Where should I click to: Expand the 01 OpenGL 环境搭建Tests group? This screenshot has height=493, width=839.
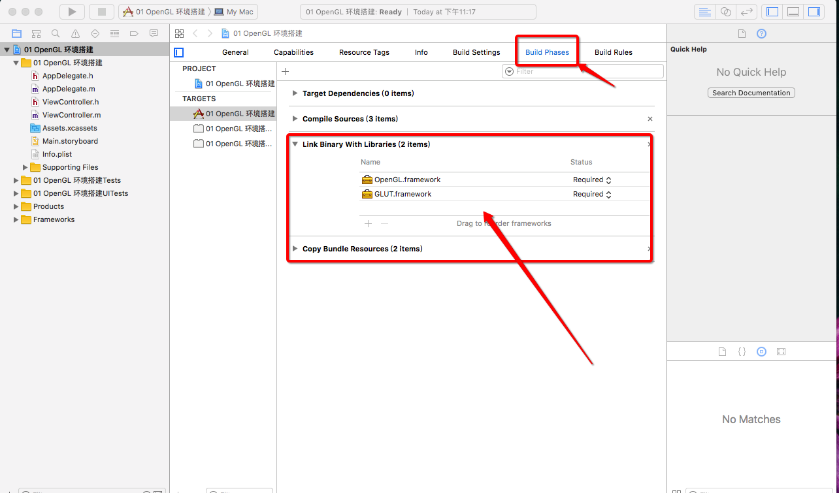pyautogui.click(x=16, y=180)
